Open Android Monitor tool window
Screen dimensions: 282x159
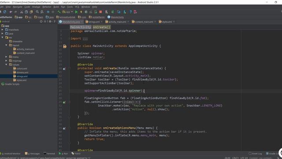coord(11,154)
